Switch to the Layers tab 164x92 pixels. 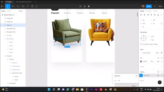3,11
